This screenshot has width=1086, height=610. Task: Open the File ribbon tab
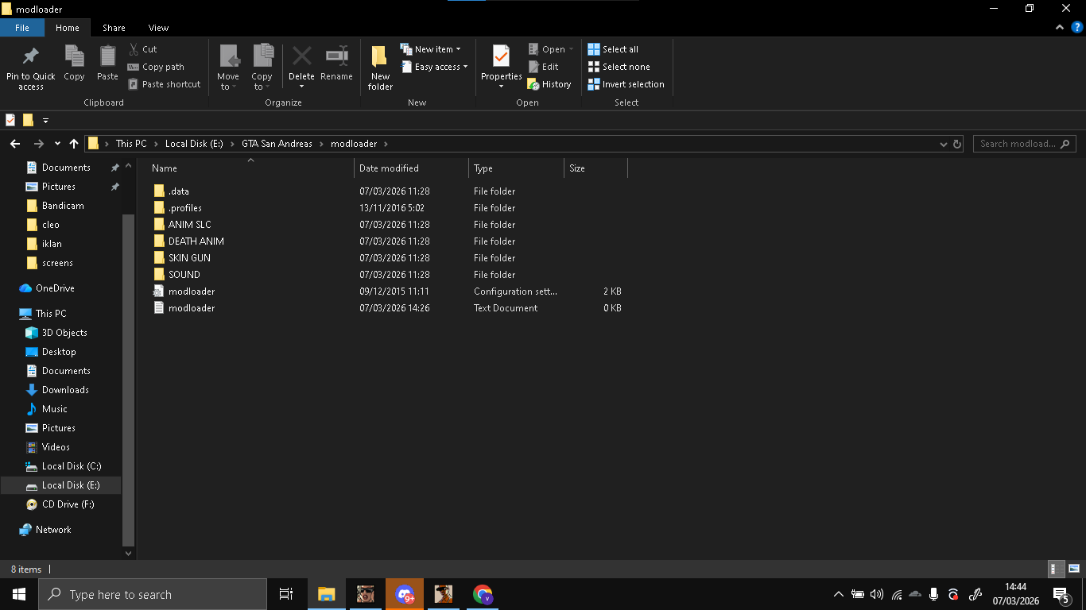22,28
